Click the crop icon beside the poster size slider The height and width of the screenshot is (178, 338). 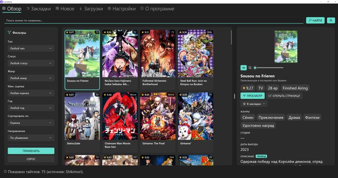click(250, 67)
